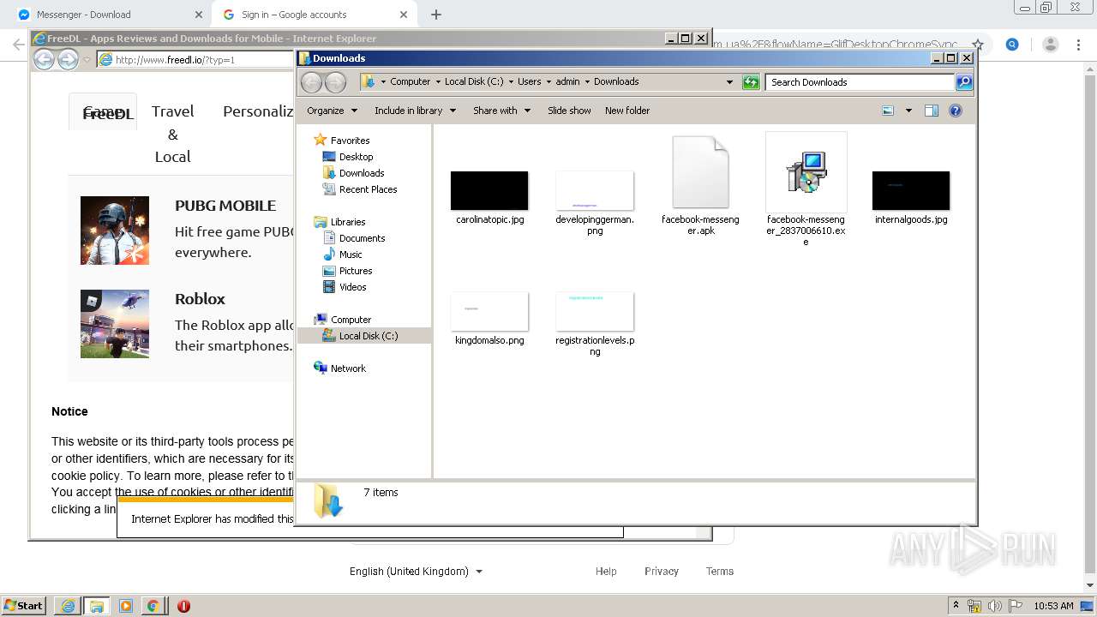Click the red shield taskbar icon
Image resolution: width=1097 pixels, height=617 pixels.
(183, 606)
